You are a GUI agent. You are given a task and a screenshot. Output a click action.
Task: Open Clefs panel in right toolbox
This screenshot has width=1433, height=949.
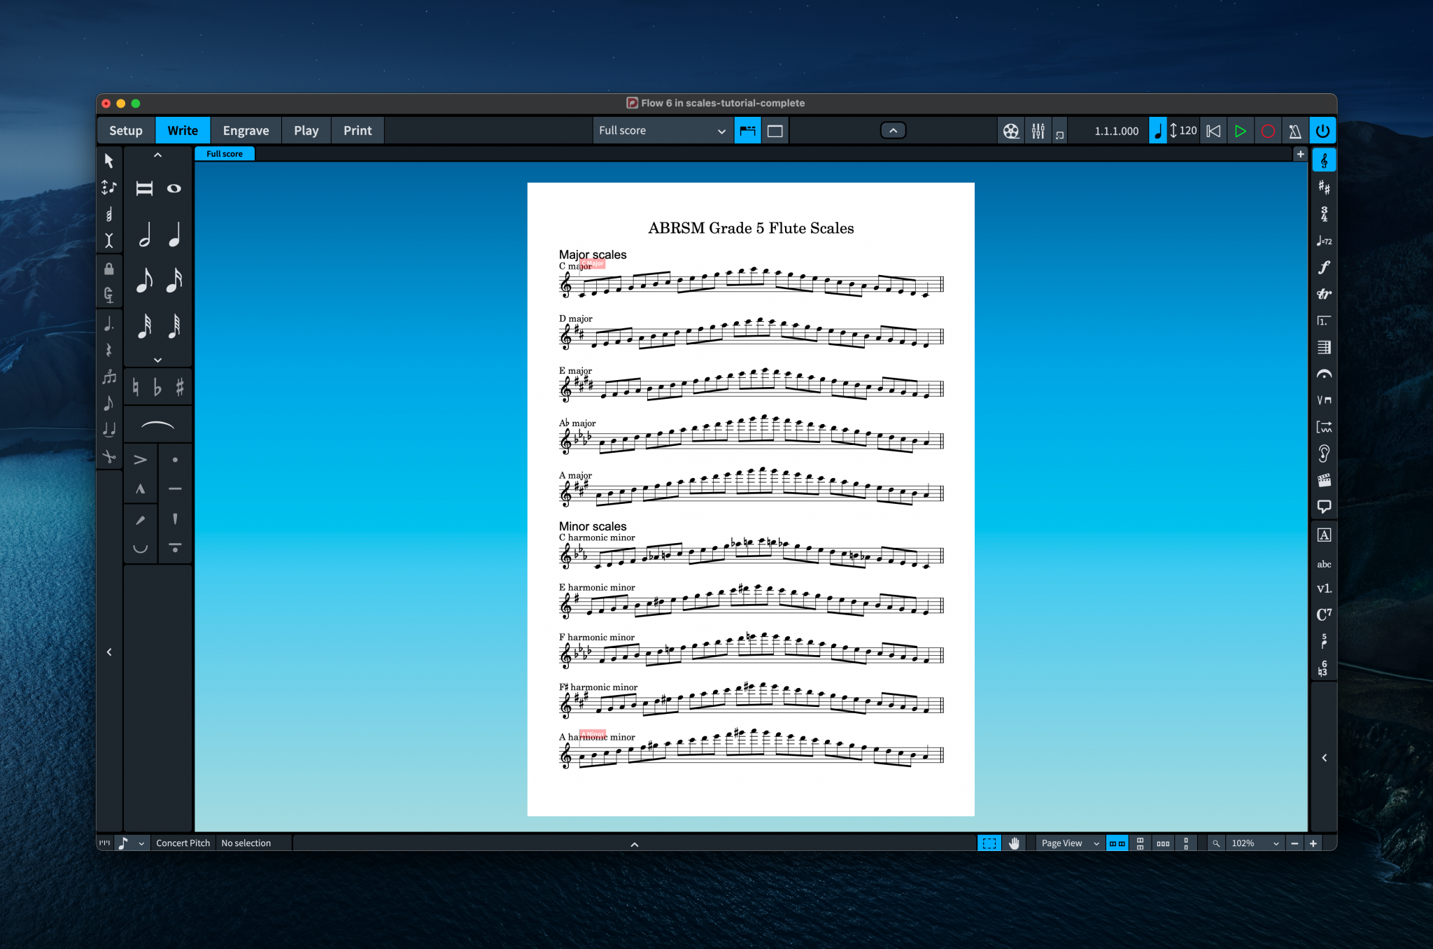[x=1324, y=161]
